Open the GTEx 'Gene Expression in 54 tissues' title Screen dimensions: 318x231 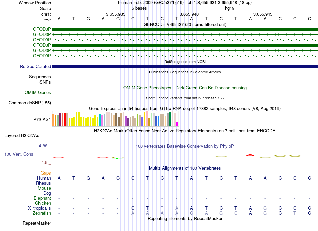coord(185,109)
